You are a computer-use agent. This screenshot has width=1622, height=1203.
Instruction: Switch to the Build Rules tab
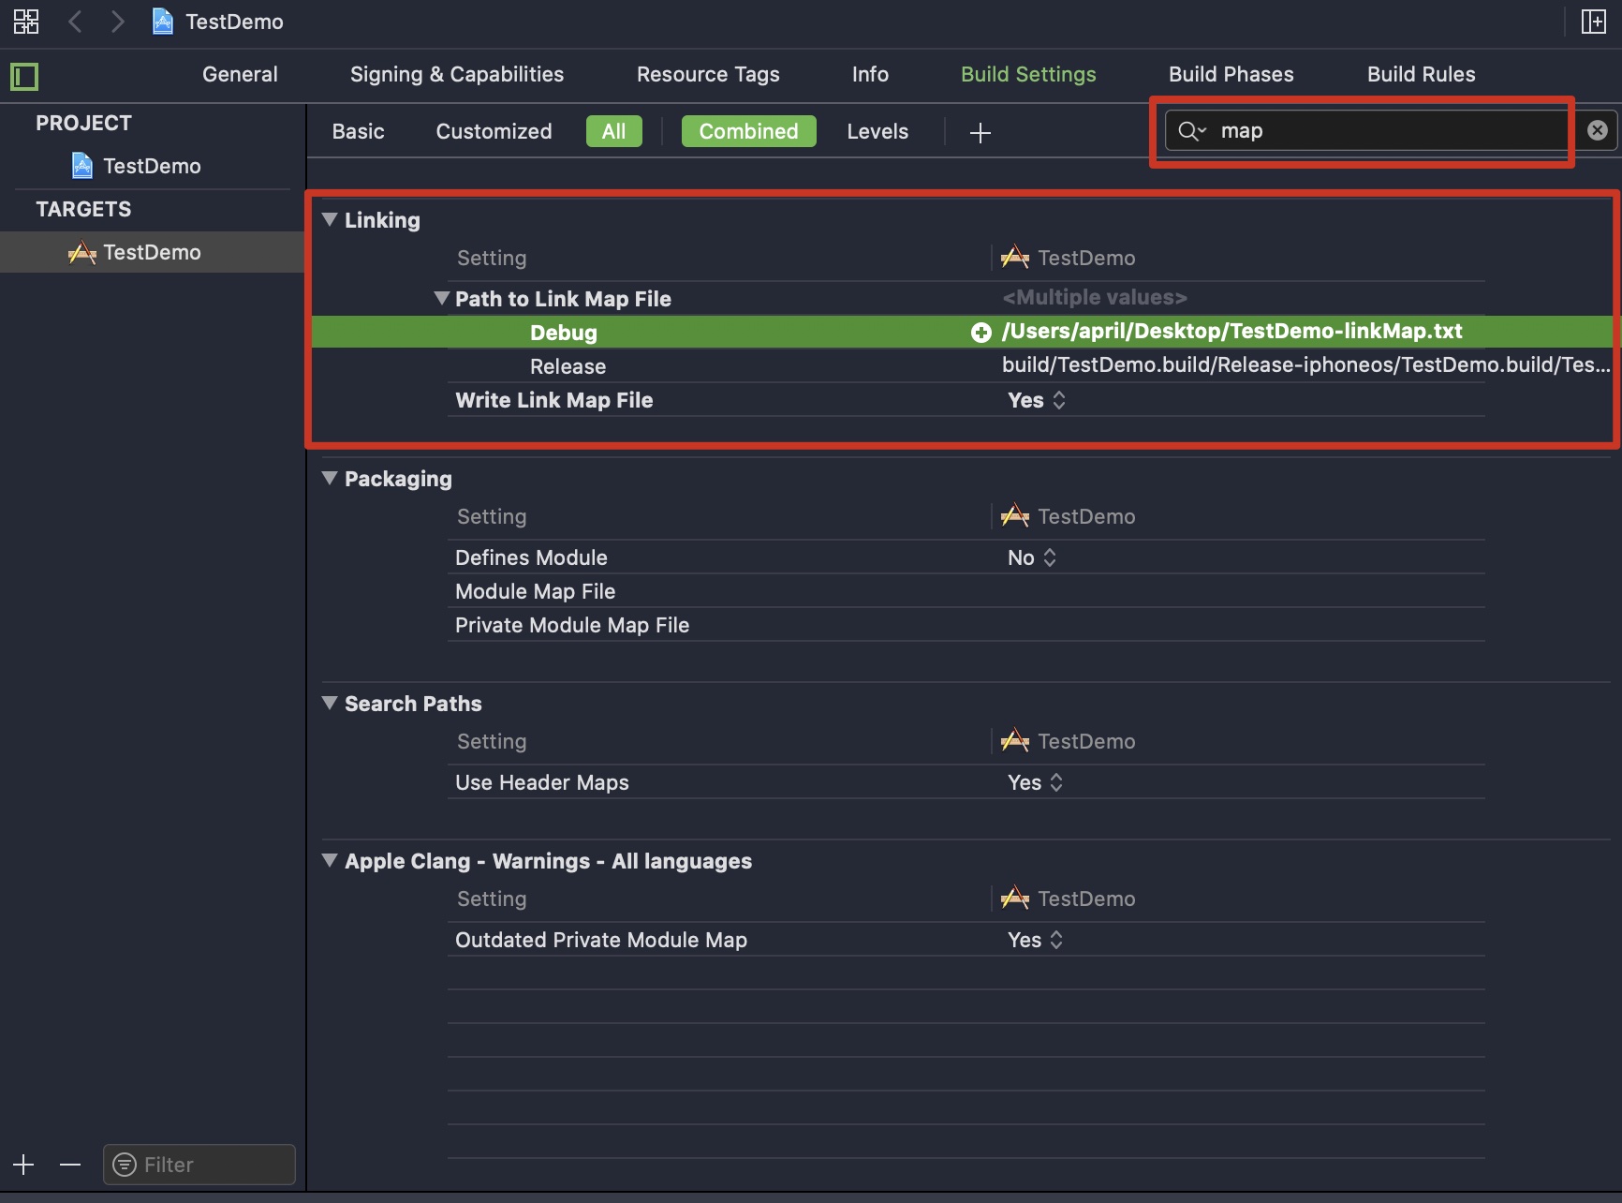(1421, 74)
